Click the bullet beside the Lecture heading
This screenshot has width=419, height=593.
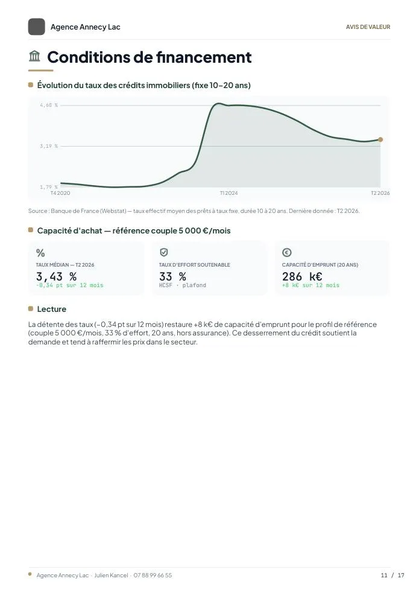click(x=31, y=309)
